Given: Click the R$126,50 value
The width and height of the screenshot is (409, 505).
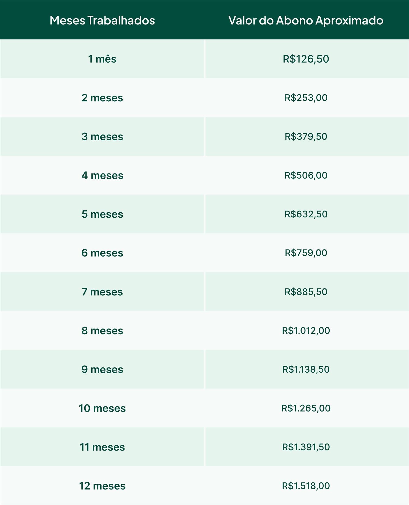Looking at the screenshot, I should coord(306,59).
